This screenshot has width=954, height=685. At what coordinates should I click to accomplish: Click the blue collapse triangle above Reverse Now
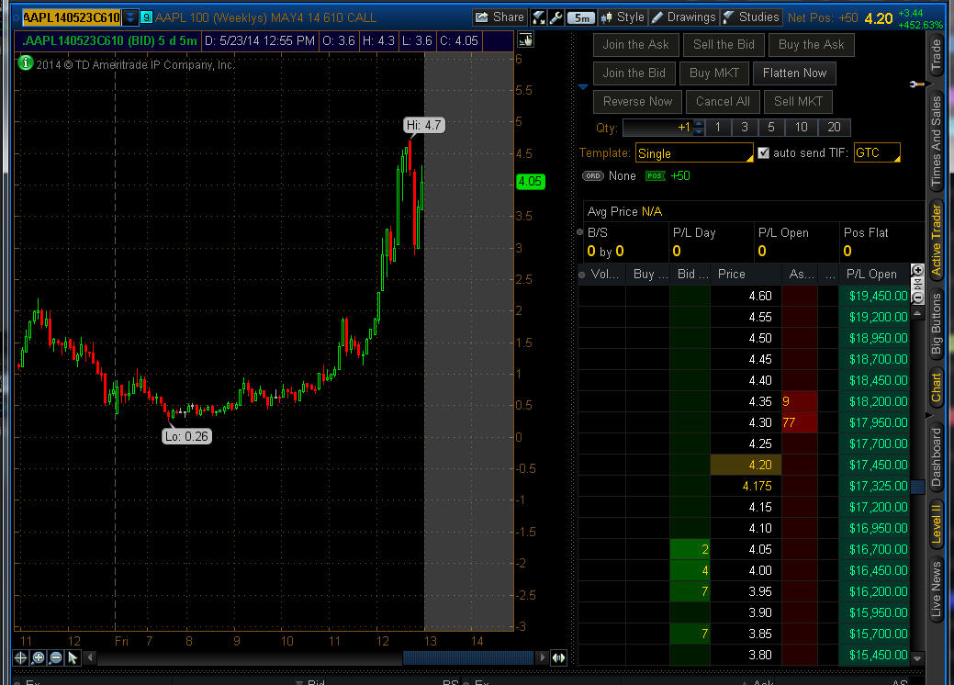click(x=583, y=87)
